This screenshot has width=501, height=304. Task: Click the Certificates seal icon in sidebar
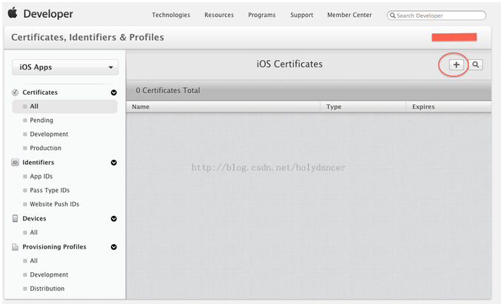(15, 92)
